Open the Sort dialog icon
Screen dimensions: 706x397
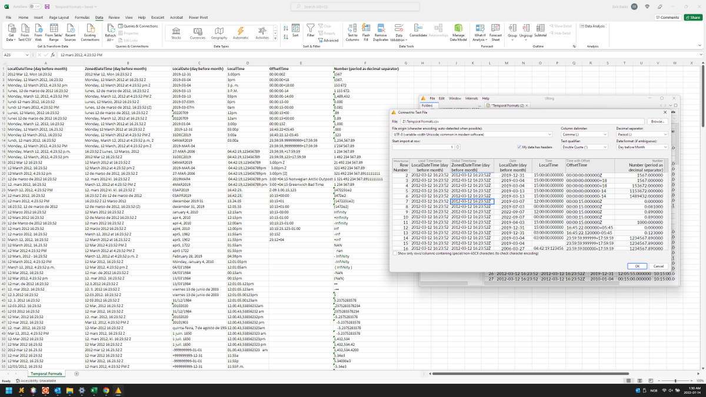click(296, 31)
